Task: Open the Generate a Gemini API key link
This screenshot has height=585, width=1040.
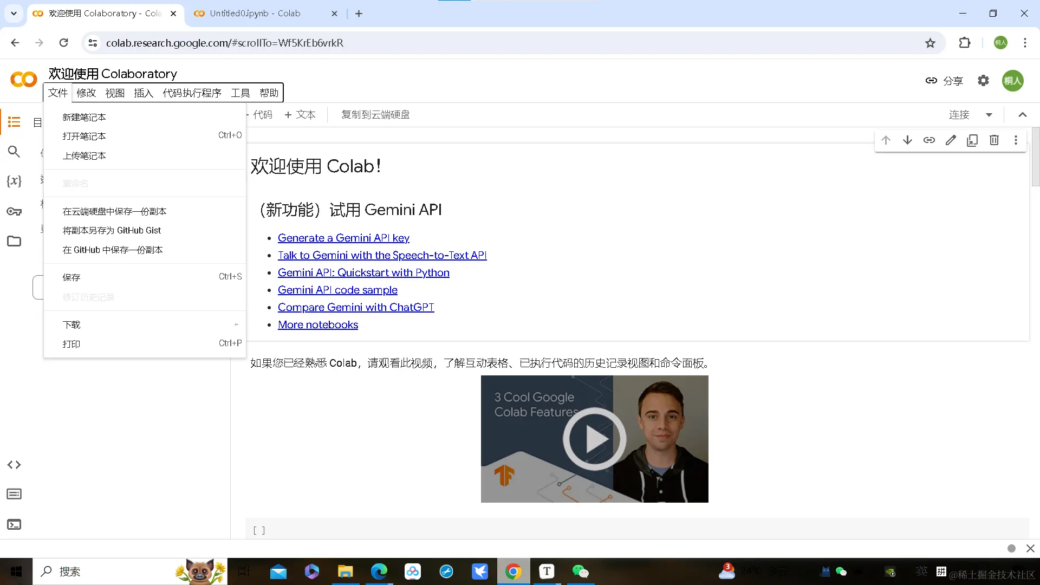Action: [343, 238]
